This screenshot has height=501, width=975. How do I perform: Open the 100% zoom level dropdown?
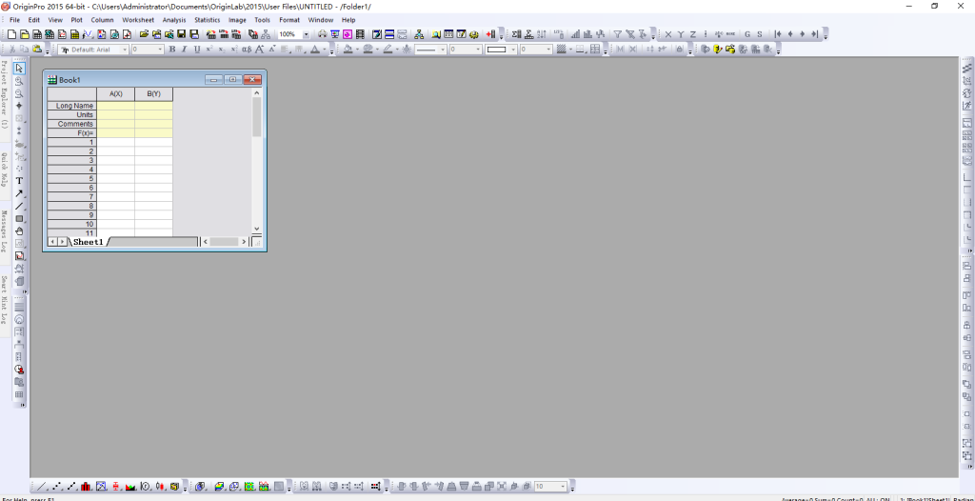coord(306,34)
